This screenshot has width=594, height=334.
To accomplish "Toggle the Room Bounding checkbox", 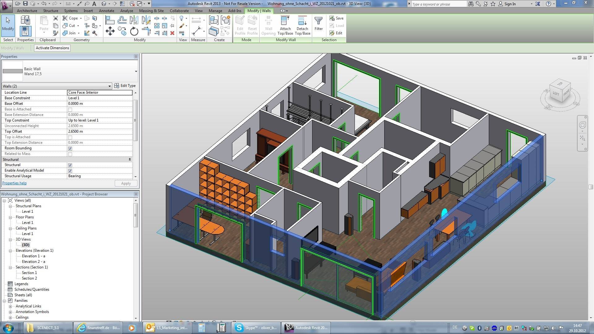I will point(70,148).
